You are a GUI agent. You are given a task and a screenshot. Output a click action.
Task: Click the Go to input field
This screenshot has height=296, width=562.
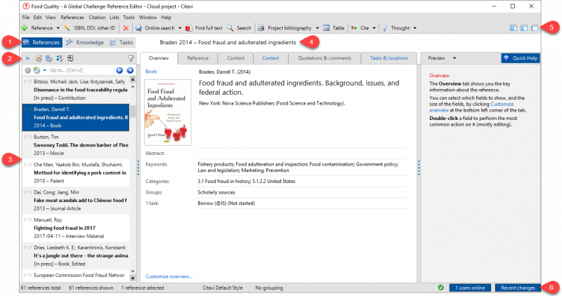(81, 70)
